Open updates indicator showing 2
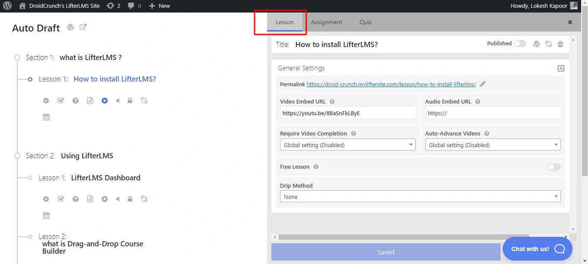The width and height of the screenshot is (588, 264). [x=114, y=6]
